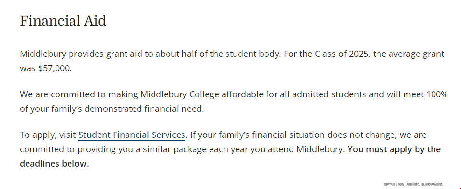Select the '$57,000' grant amount text

55,68
